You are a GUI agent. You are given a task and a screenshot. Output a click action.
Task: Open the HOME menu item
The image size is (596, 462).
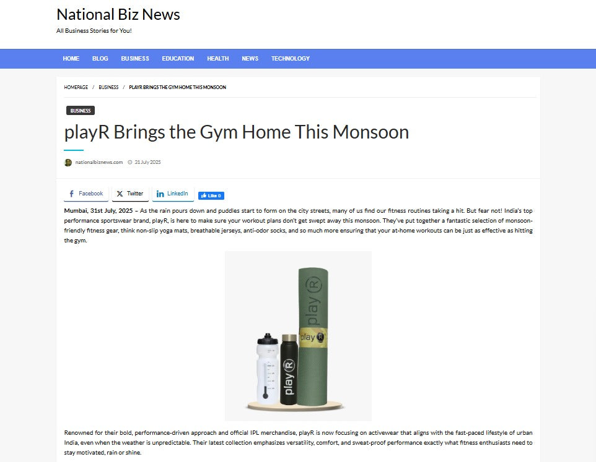tap(71, 59)
